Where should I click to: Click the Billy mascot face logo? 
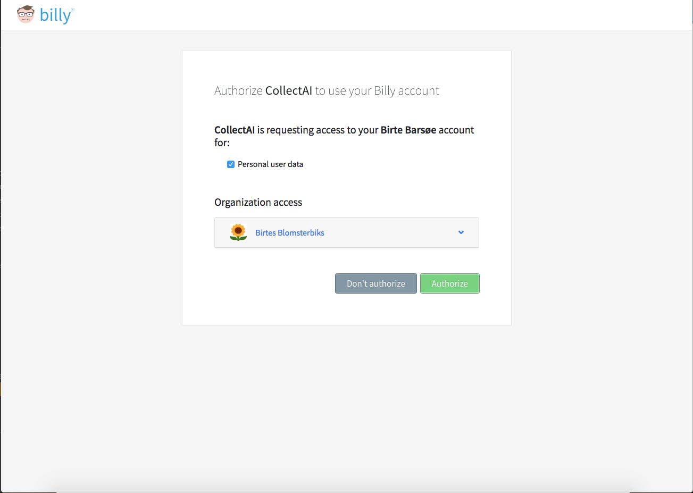(26, 14)
